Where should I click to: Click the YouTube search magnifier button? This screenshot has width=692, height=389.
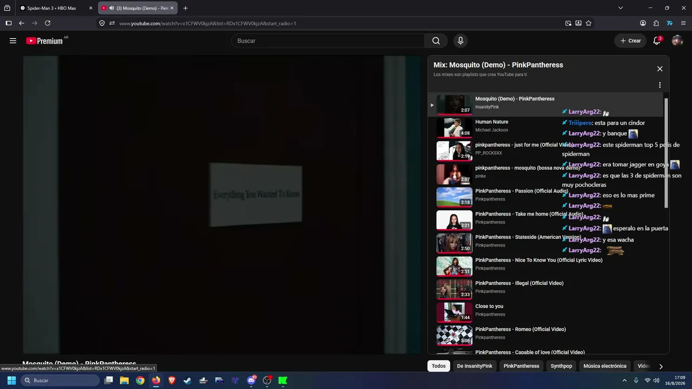[x=436, y=41]
